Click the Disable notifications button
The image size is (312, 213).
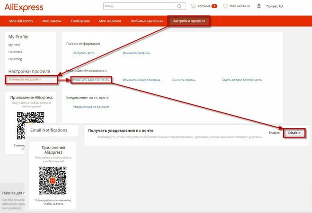click(x=294, y=133)
